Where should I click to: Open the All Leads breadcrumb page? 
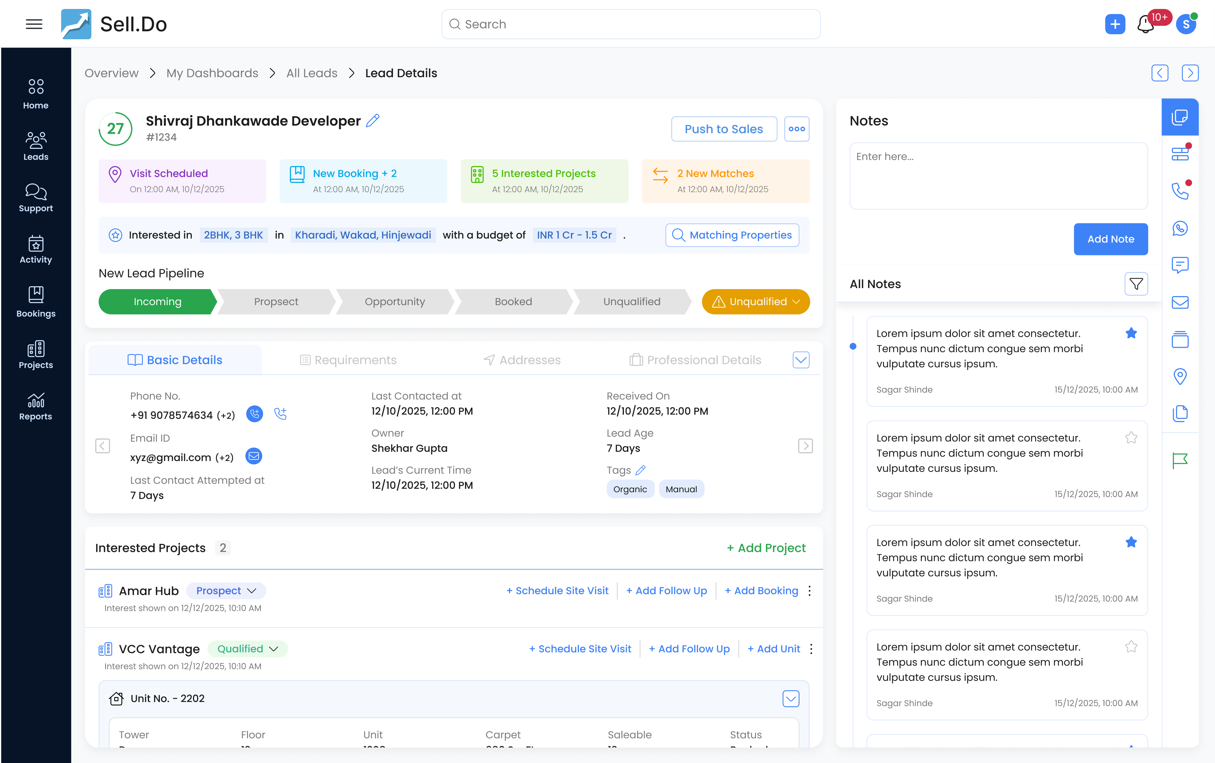[x=311, y=73]
